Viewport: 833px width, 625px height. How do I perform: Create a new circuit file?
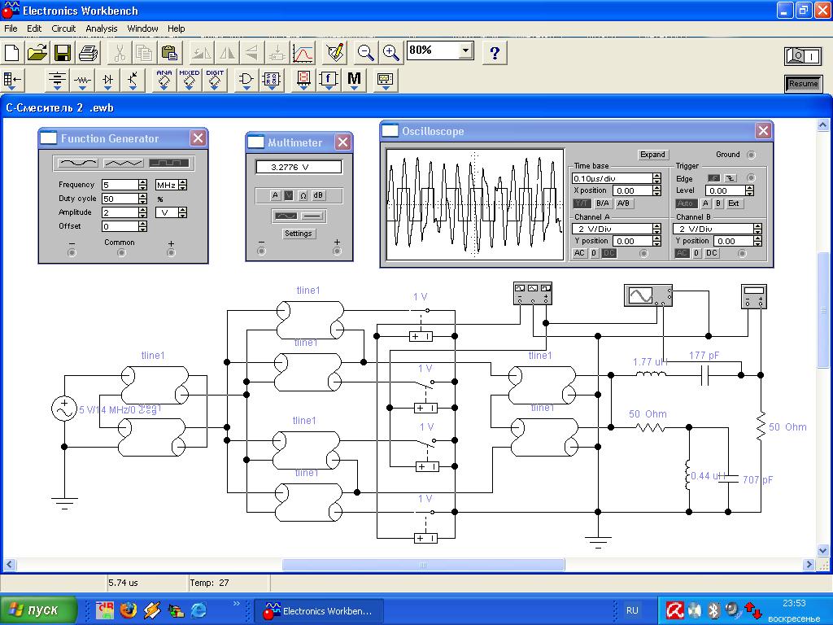tap(11, 53)
